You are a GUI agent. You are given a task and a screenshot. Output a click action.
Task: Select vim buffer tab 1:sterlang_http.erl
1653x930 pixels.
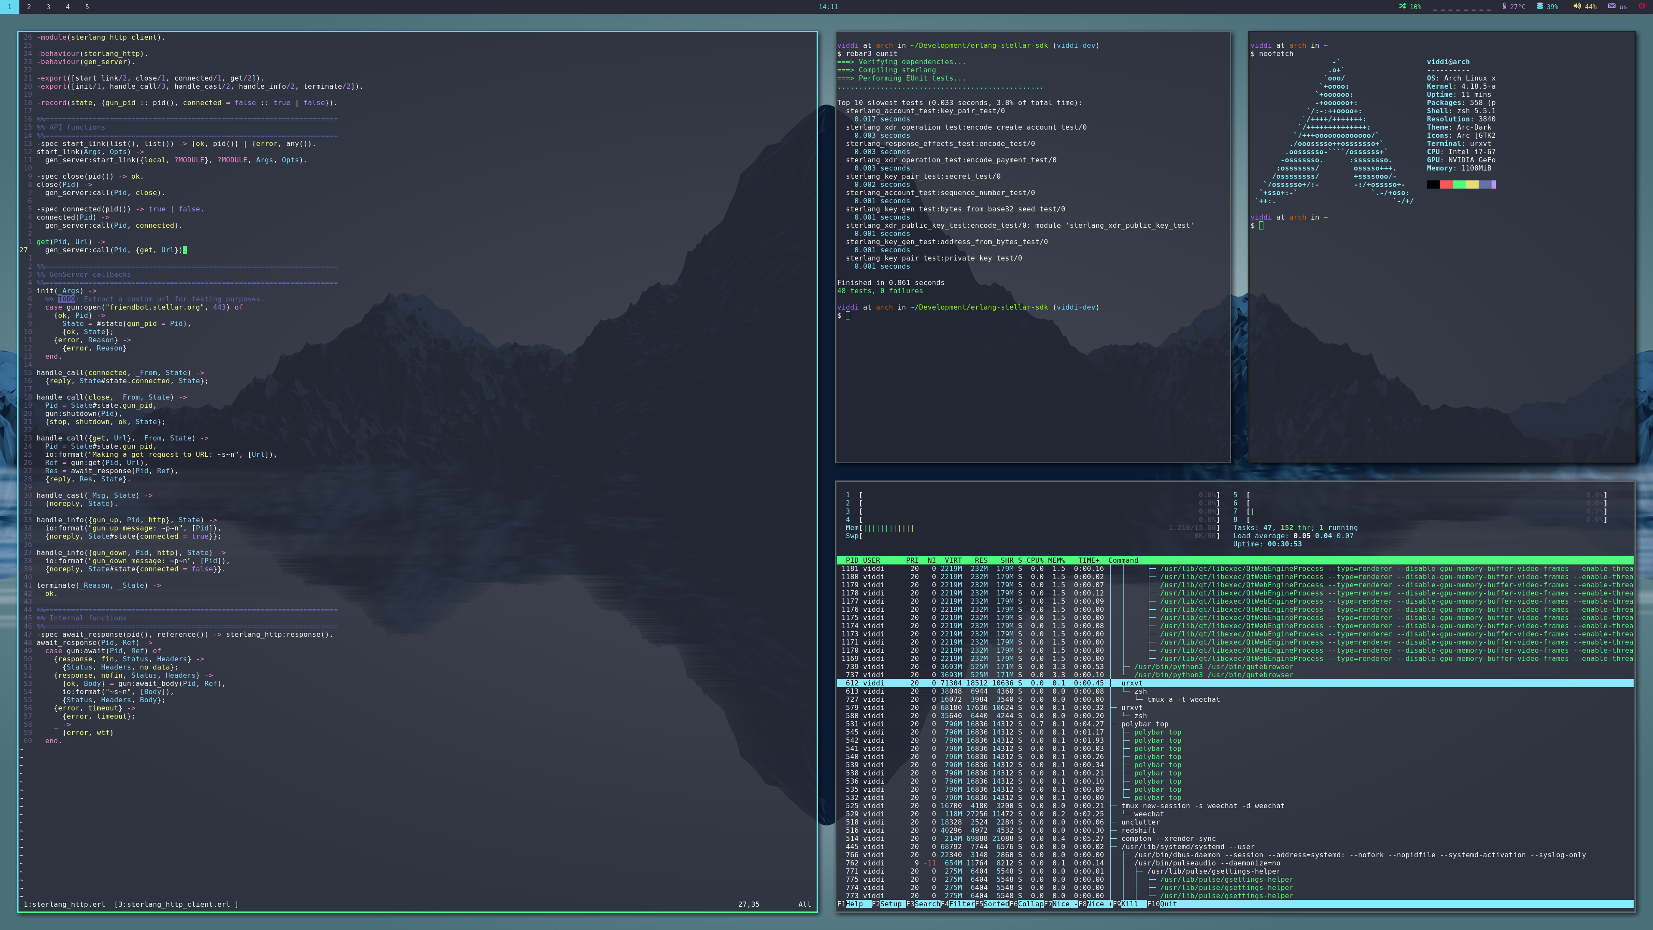click(64, 904)
